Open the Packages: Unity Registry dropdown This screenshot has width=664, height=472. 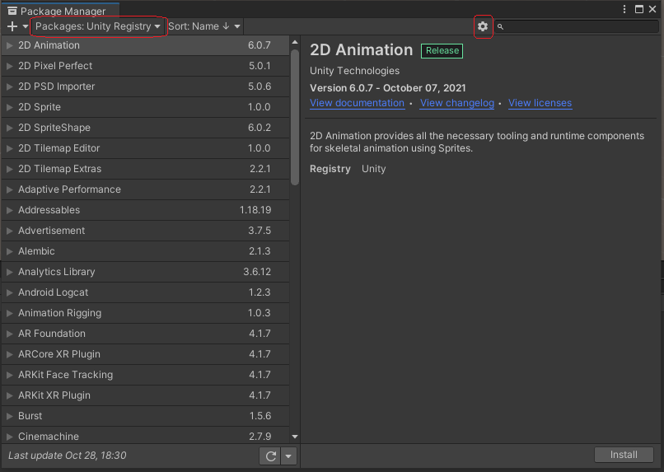click(98, 26)
